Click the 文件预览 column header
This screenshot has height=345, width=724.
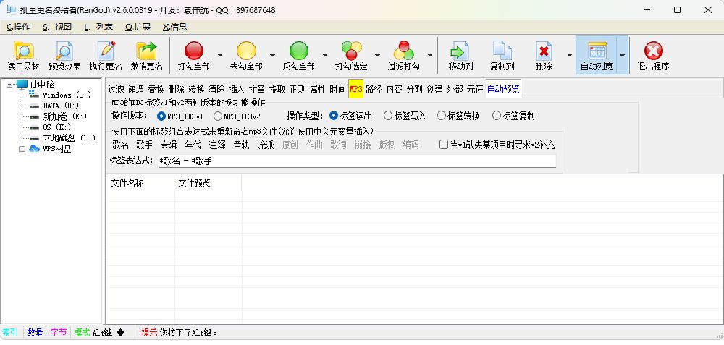point(209,183)
